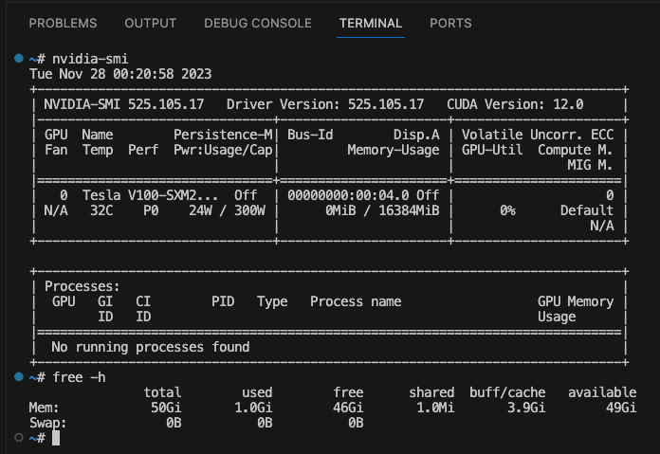Viewport: 660px width, 454px height.
Task: Click the GPU Memory column header
Action: coord(576,301)
